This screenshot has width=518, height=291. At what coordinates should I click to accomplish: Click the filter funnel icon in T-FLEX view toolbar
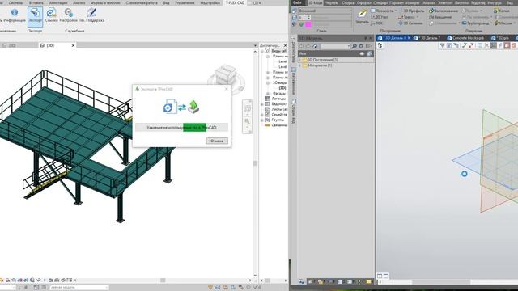pos(442,45)
